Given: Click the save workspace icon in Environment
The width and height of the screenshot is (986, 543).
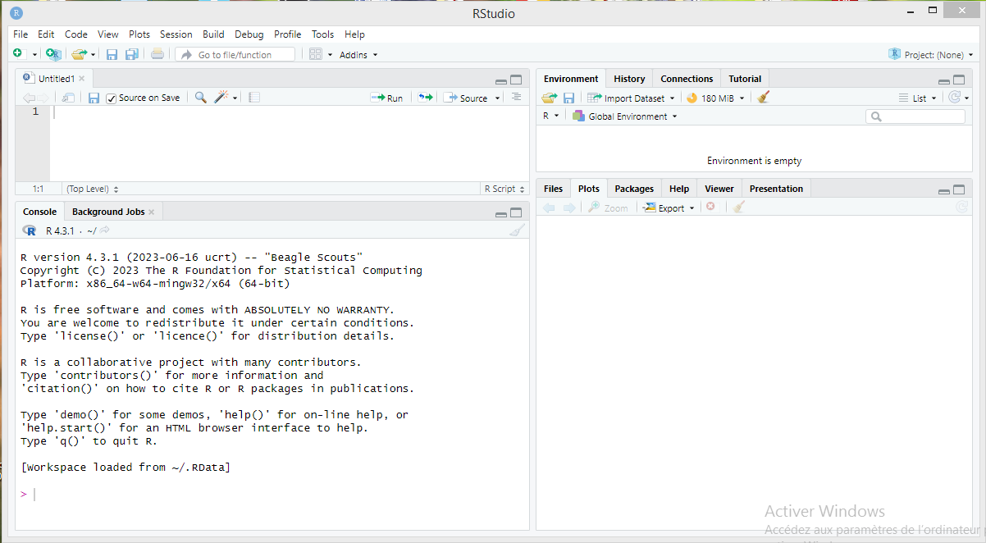Looking at the screenshot, I should click(x=568, y=98).
